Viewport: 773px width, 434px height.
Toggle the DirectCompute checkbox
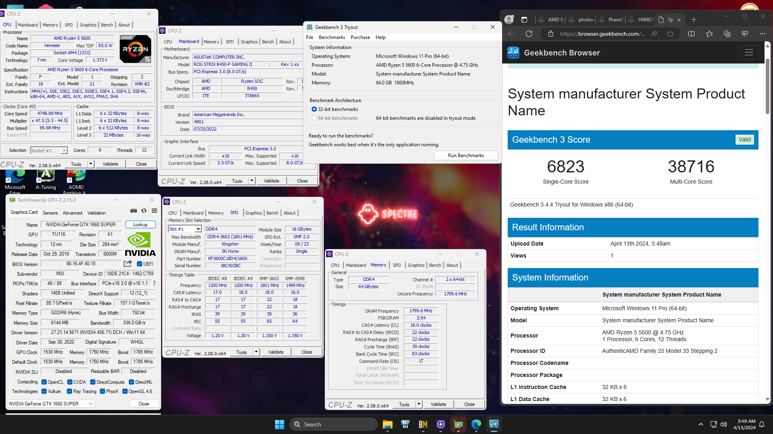93,382
